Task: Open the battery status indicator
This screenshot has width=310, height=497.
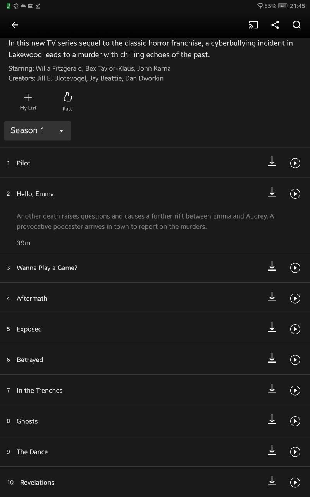Action: (x=283, y=6)
